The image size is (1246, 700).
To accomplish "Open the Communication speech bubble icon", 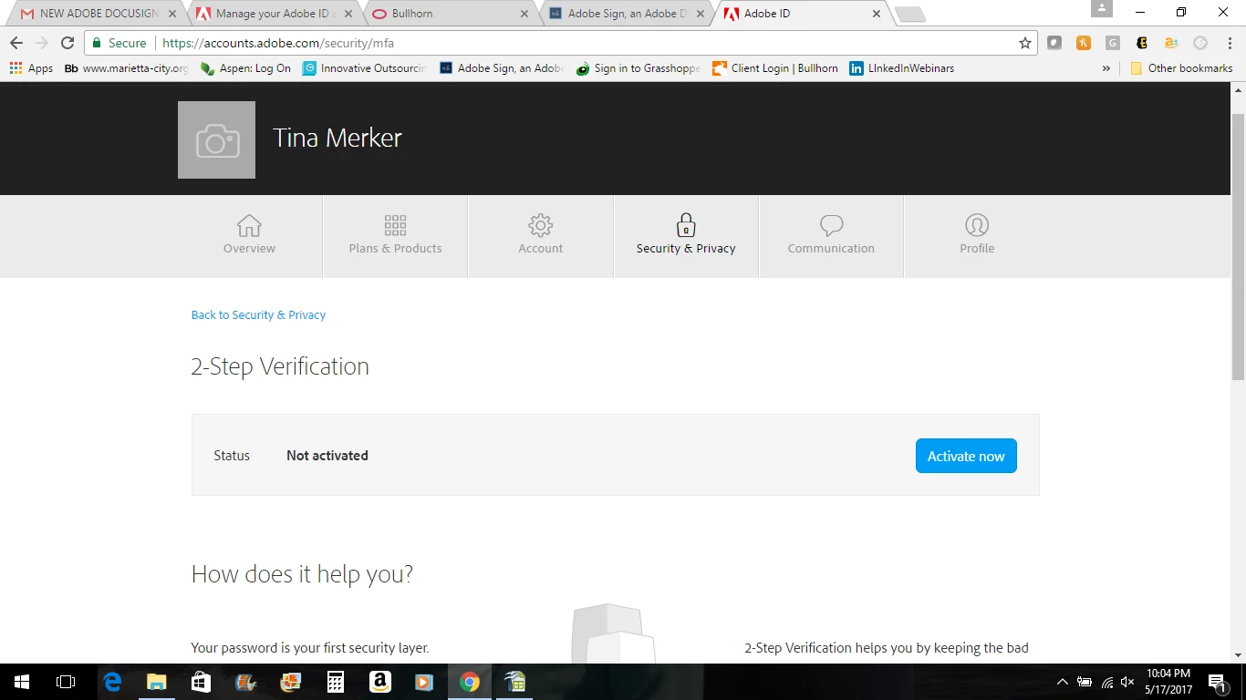I will [831, 225].
